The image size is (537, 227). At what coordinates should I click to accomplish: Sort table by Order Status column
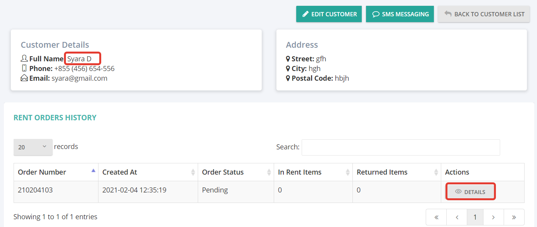(x=236, y=172)
